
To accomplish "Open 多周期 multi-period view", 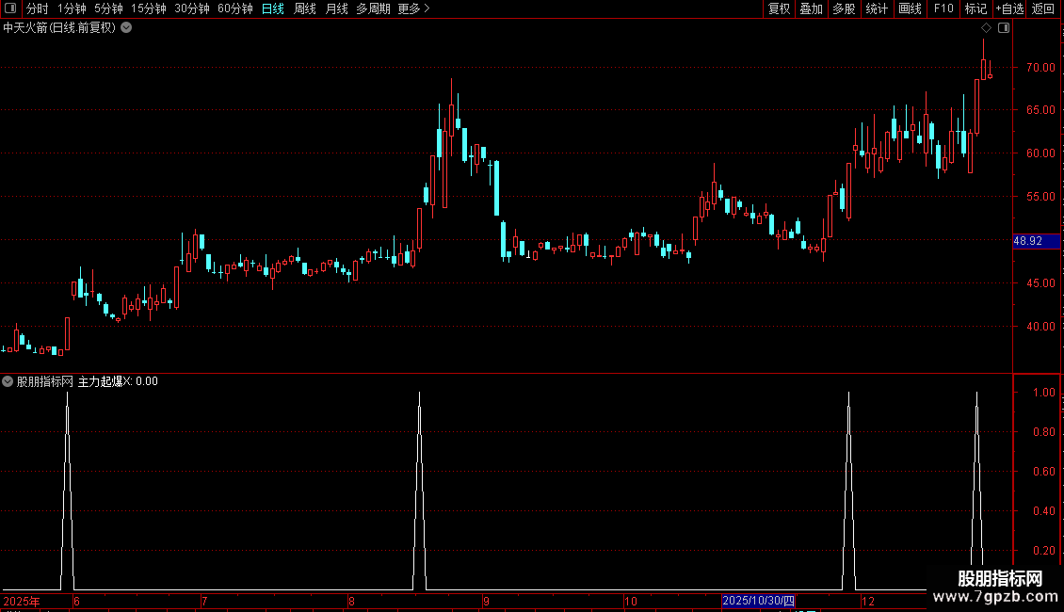I will pyautogui.click(x=373, y=8).
